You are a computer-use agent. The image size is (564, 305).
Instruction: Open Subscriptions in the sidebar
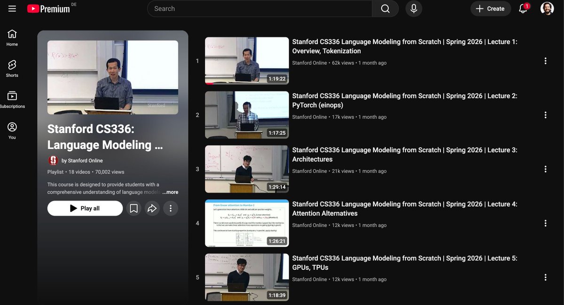(x=12, y=100)
